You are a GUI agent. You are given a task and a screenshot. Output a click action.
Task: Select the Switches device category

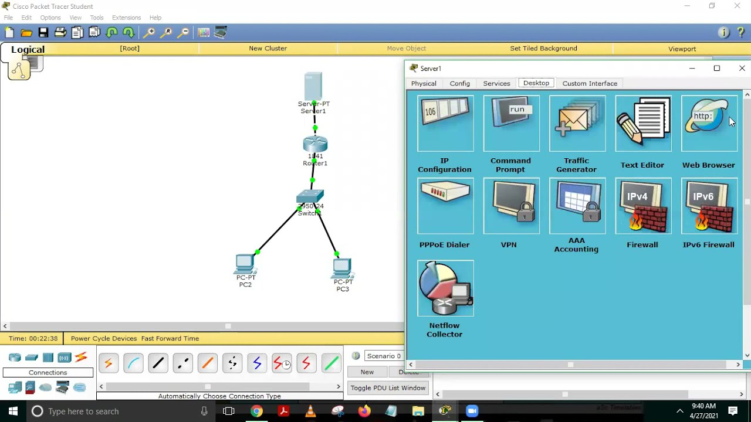32,358
